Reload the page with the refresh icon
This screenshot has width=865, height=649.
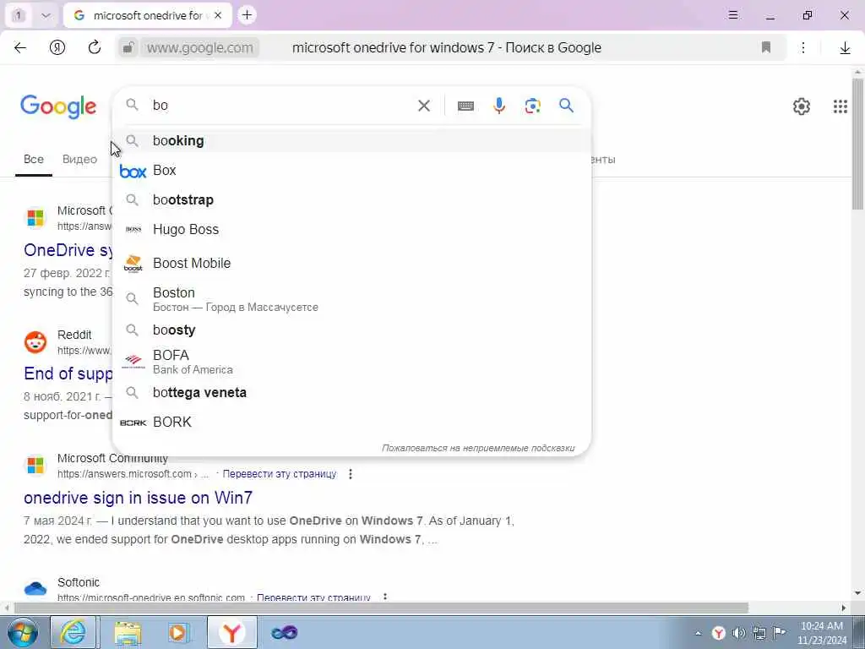[x=95, y=47]
